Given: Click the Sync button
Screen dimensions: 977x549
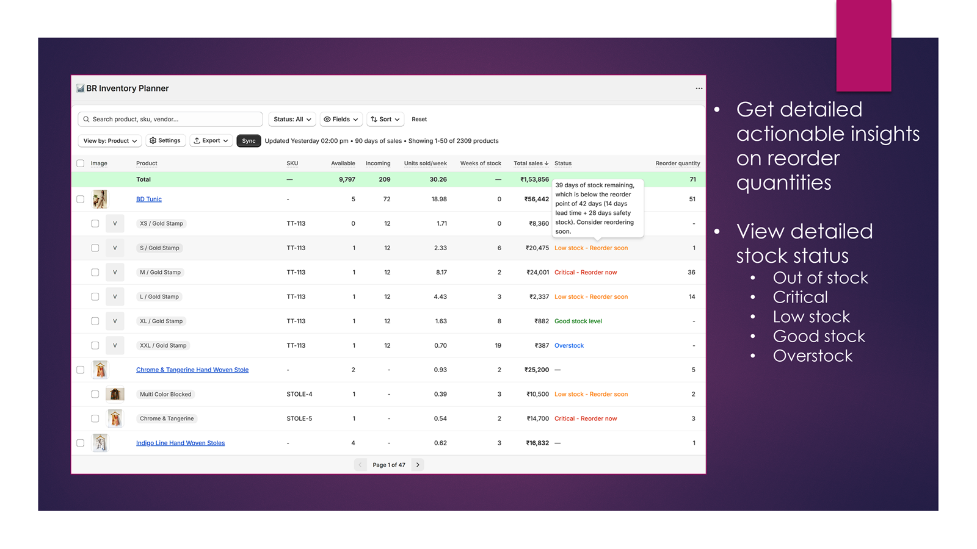Looking at the screenshot, I should coord(249,141).
